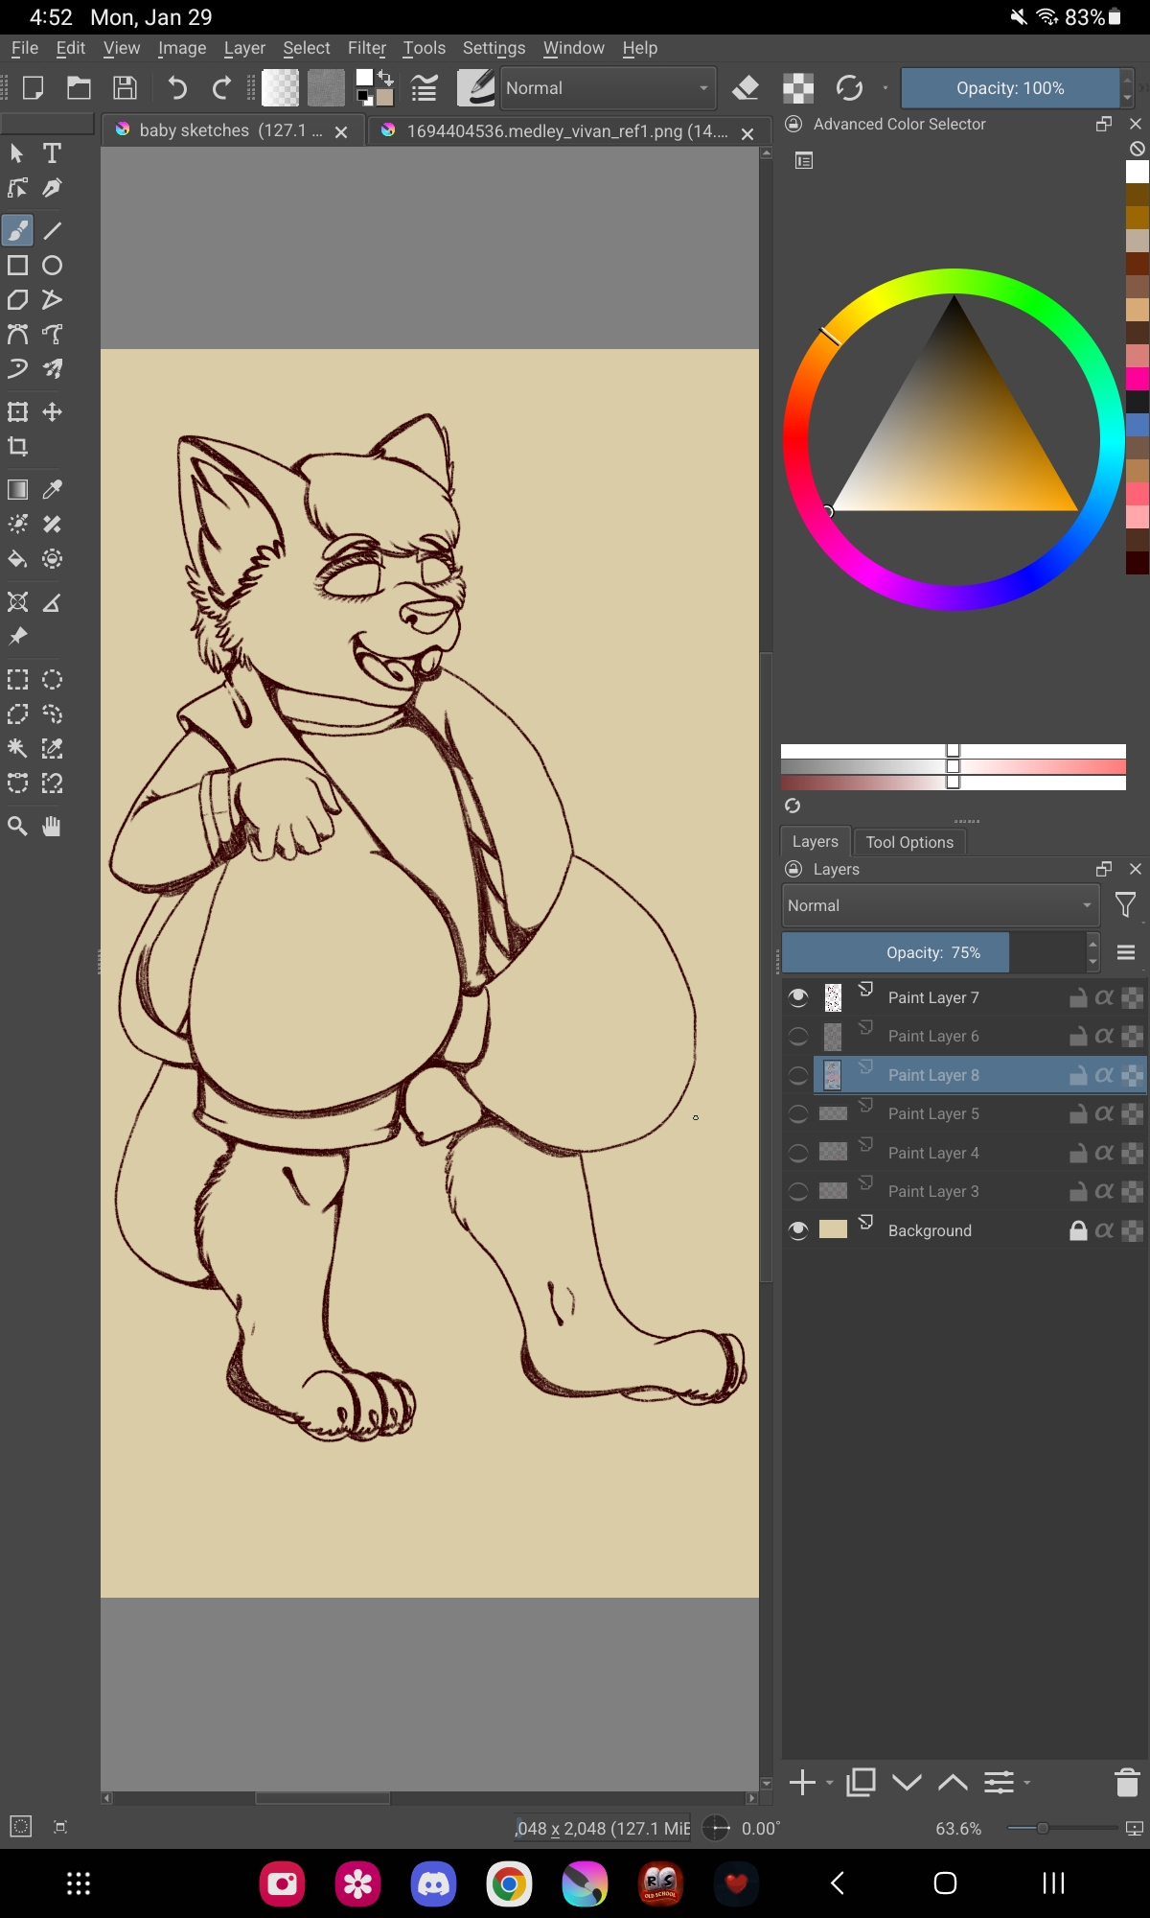This screenshot has width=1150, height=1918.
Task: Unlock the Background layer lock icon
Action: click(1078, 1230)
